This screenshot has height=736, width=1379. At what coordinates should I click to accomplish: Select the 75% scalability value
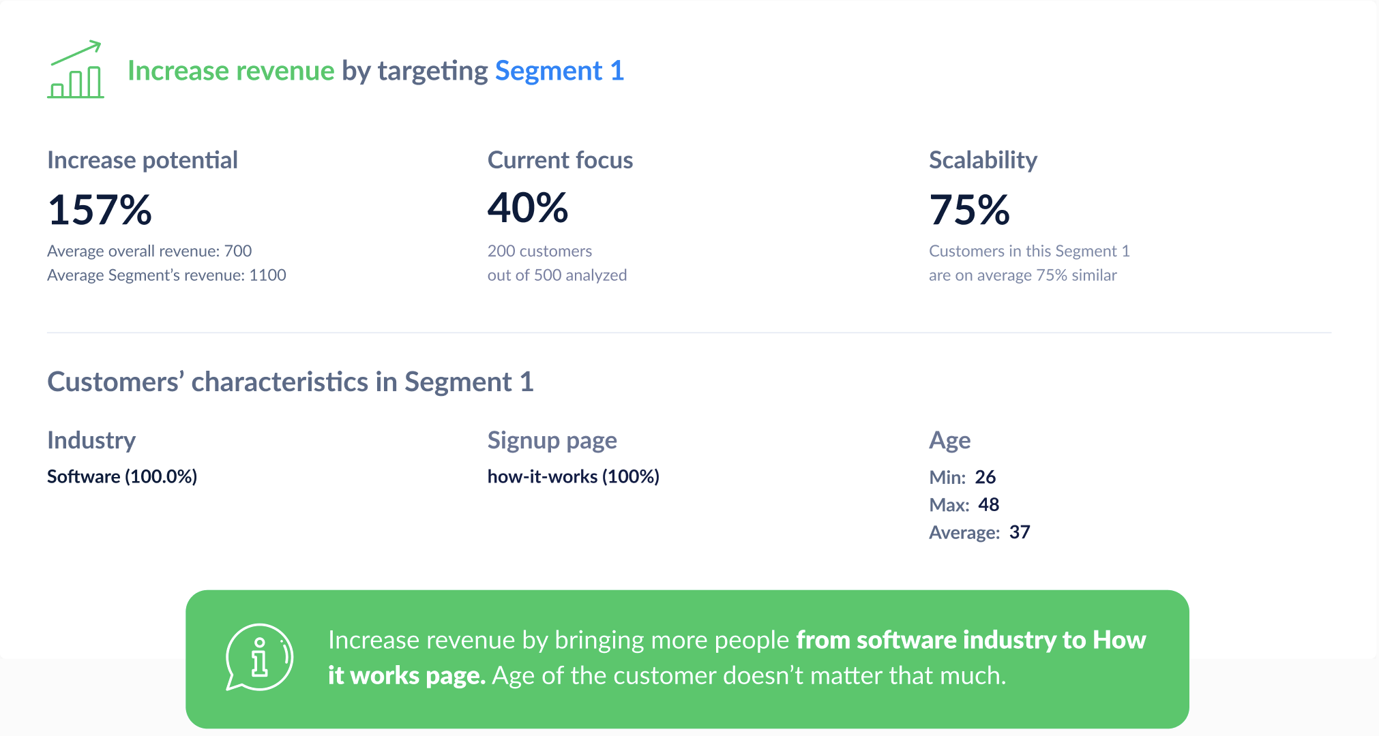click(x=969, y=209)
